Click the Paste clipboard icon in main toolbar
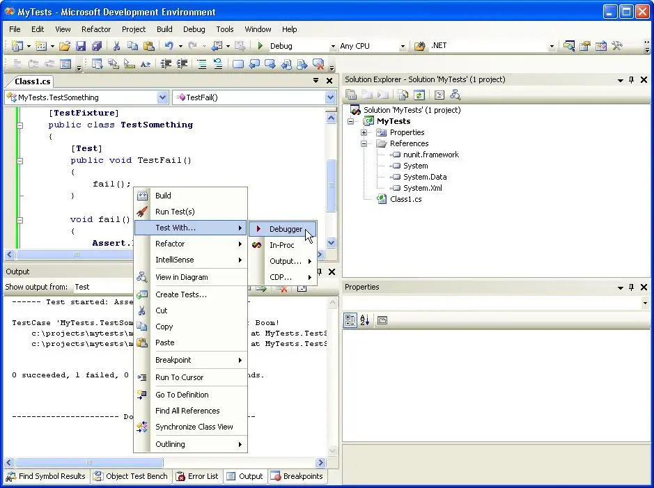654x488 pixels. coord(148,46)
